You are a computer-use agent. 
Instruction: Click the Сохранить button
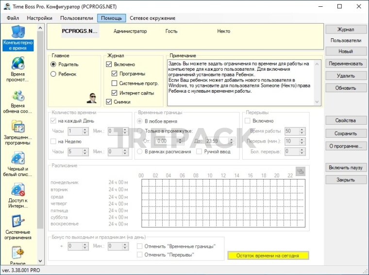coord(346,133)
